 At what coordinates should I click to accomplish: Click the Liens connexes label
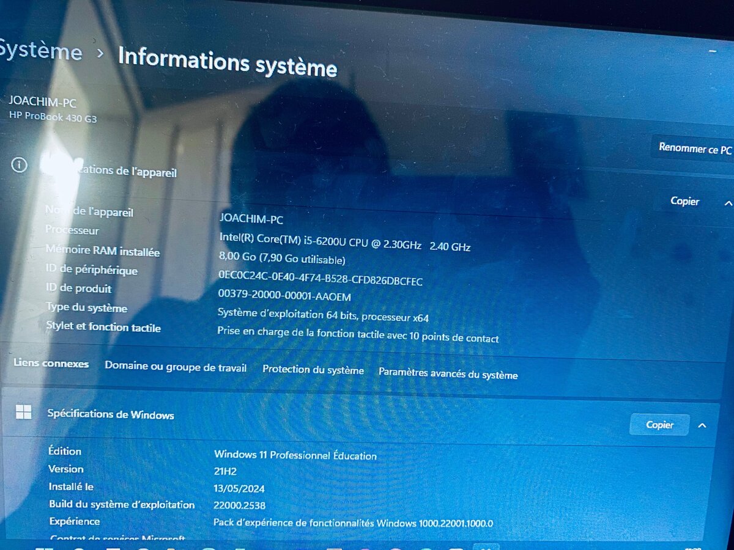click(x=51, y=364)
